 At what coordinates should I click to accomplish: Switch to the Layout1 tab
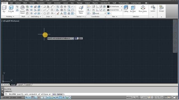[x=20, y=85]
